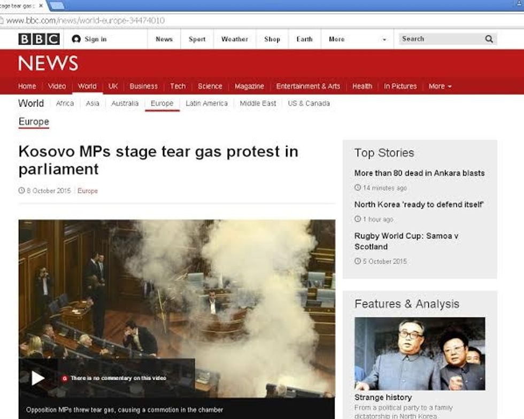
Task: Click the browser address bar URL
Action: (x=86, y=21)
